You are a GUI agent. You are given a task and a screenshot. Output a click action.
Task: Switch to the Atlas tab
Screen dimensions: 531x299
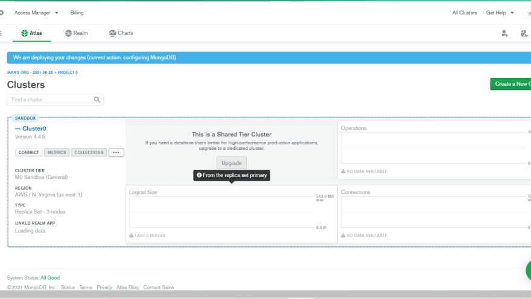[x=31, y=33]
